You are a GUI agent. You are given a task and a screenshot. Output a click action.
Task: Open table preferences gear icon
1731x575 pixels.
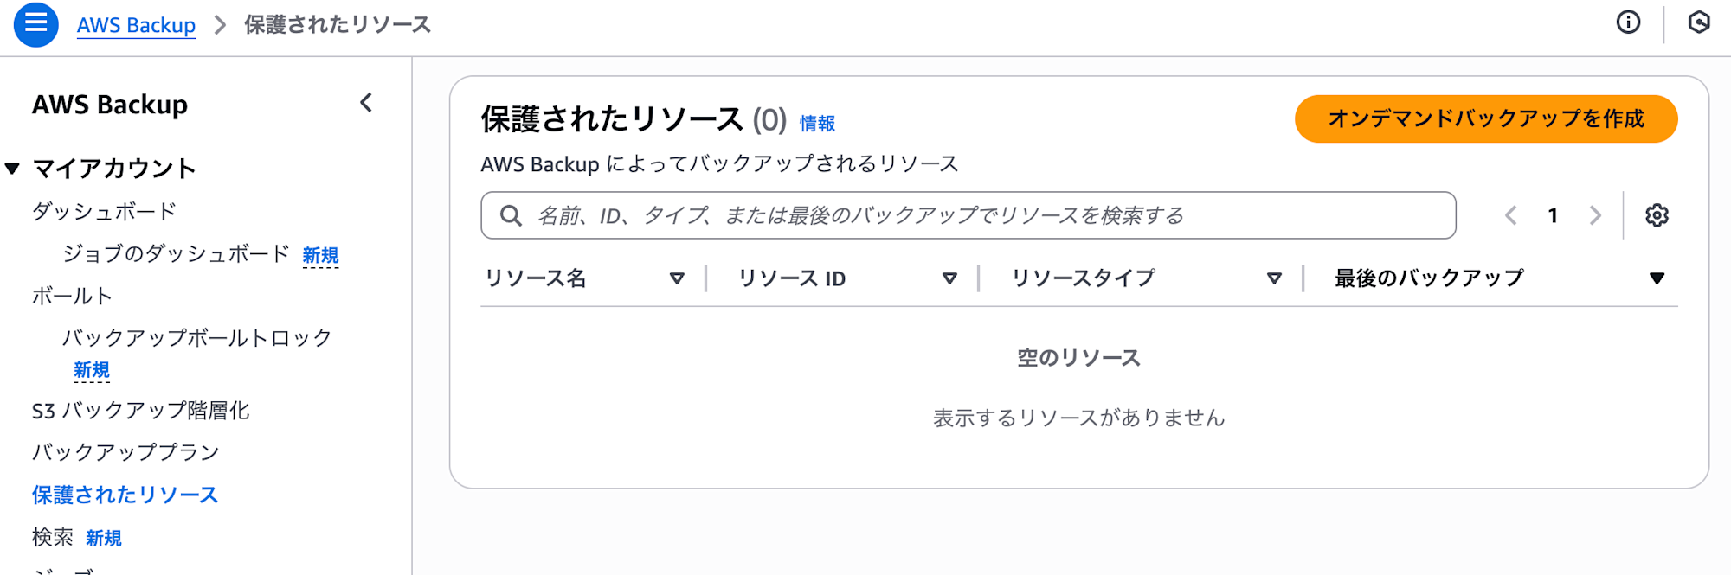(x=1657, y=215)
